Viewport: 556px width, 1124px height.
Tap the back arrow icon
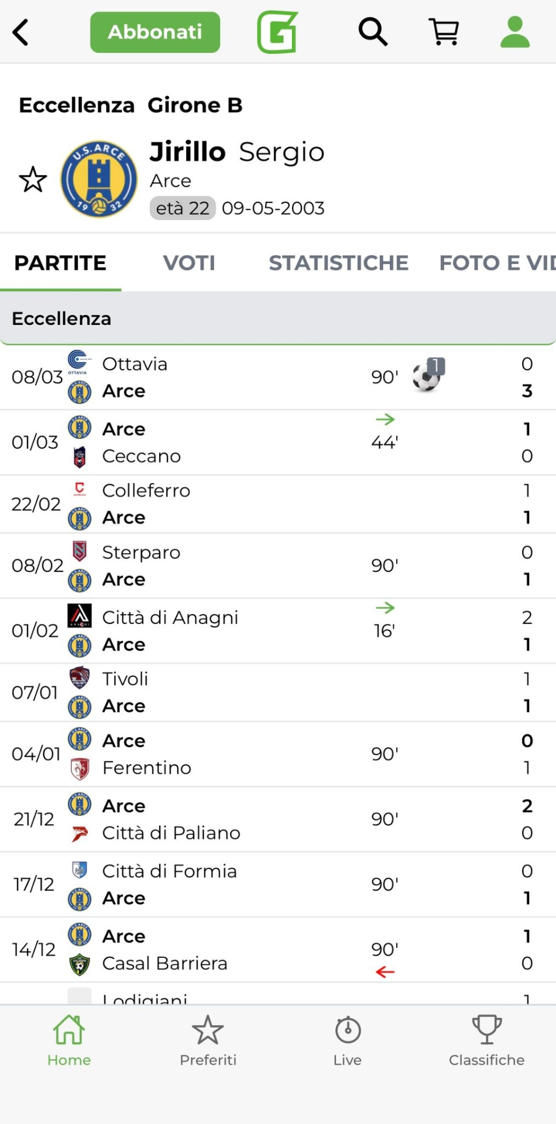(x=21, y=32)
